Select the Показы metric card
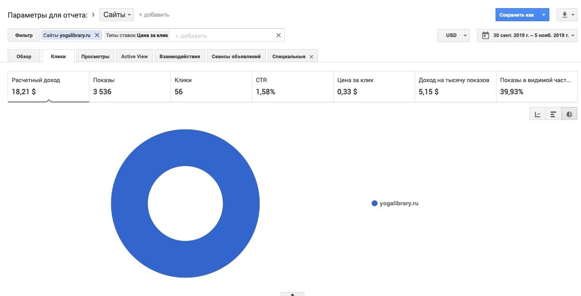Screen dimensions: 581x296 130,86
